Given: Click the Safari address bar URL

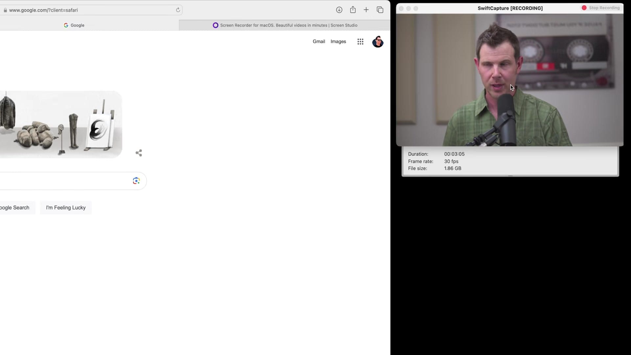Looking at the screenshot, I should point(43,10).
